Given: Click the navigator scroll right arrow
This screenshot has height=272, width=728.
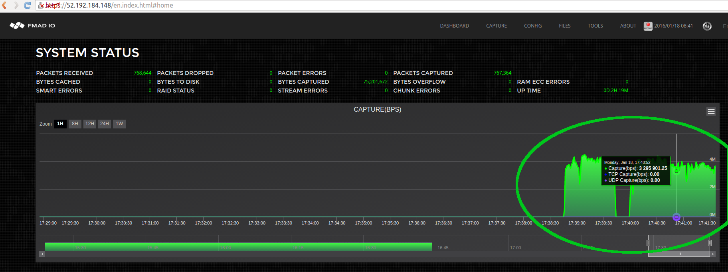Looking at the screenshot, I should tap(713, 254).
